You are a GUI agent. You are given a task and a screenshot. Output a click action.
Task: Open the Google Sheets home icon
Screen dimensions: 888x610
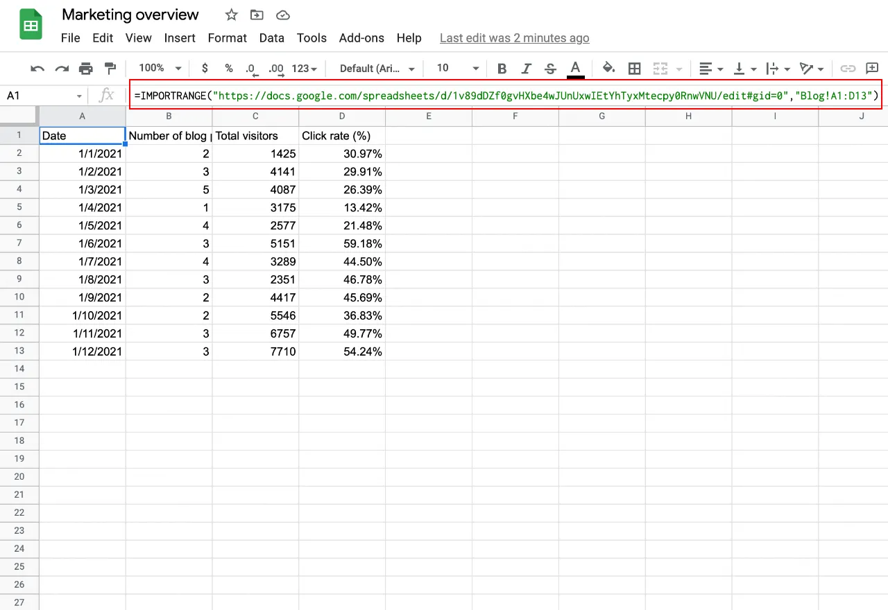pyautogui.click(x=31, y=25)
